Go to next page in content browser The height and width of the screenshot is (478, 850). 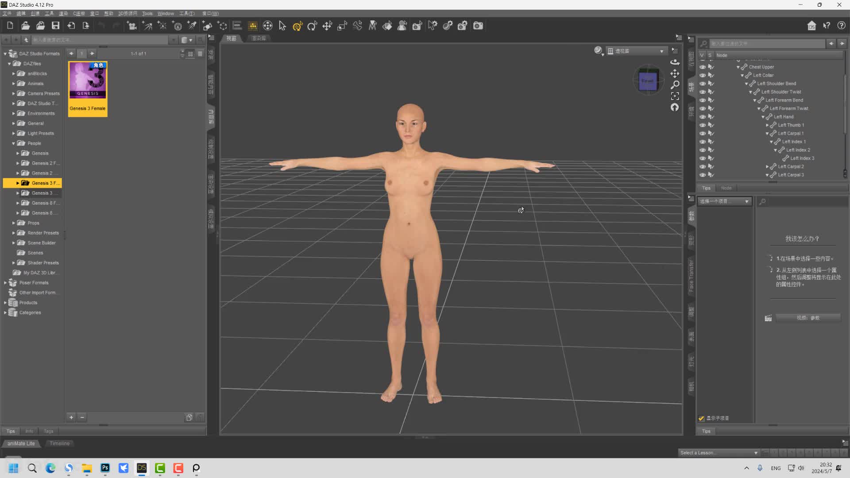pyautogui.click(x=92, y=54)
